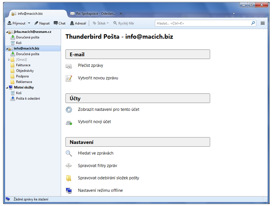The image size is (273, 206).
Task: Open Koš under Místní složky
Action: [19, 93]
